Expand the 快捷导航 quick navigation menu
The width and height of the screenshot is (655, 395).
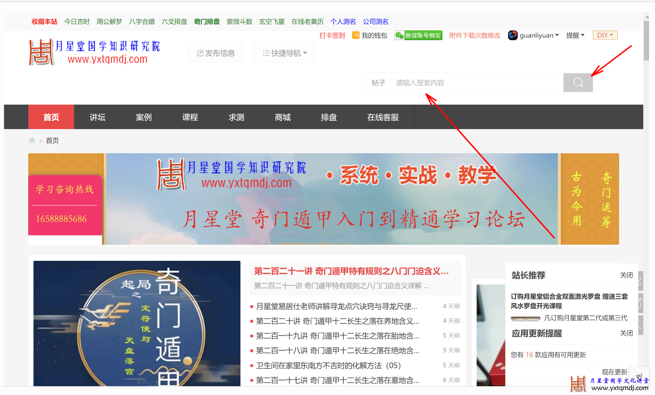284,53
